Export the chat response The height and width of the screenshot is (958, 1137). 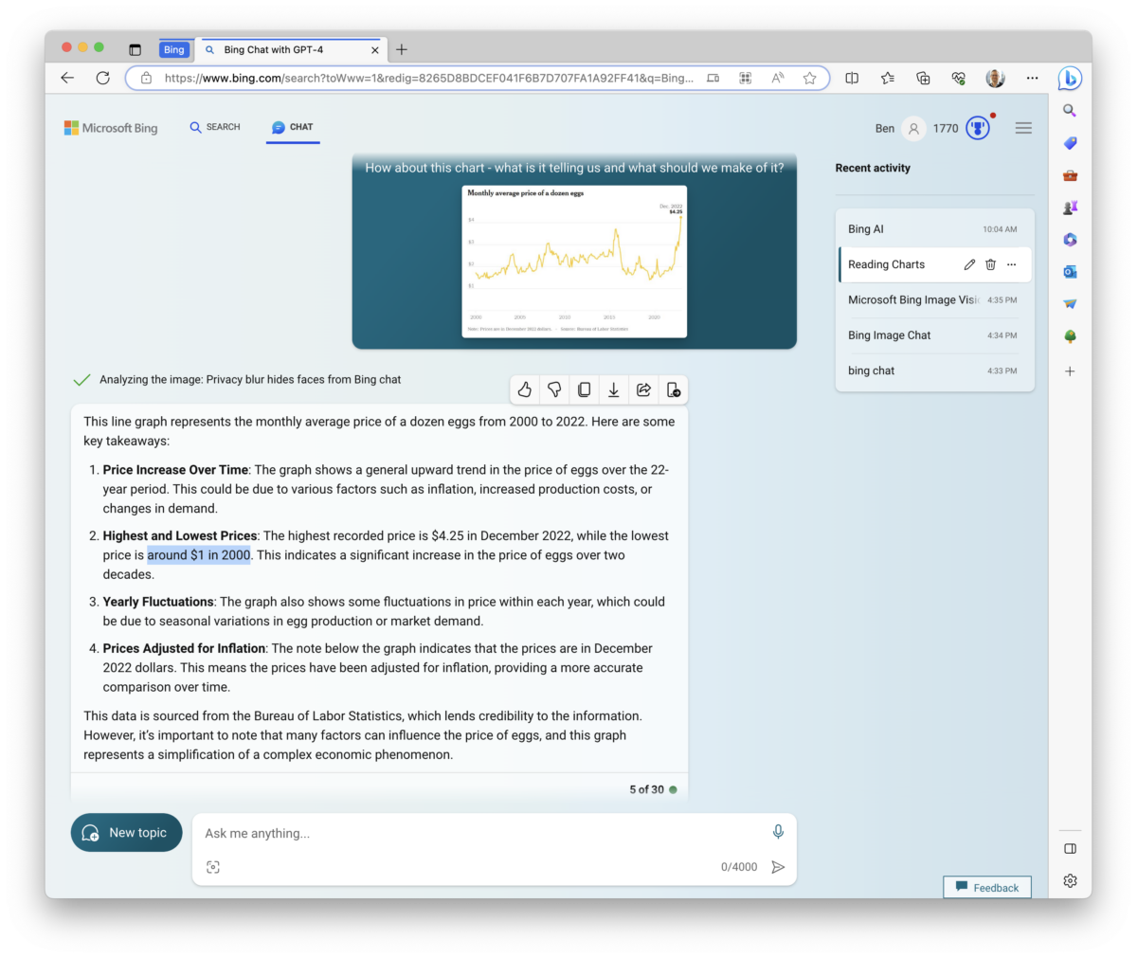(613, 389)
